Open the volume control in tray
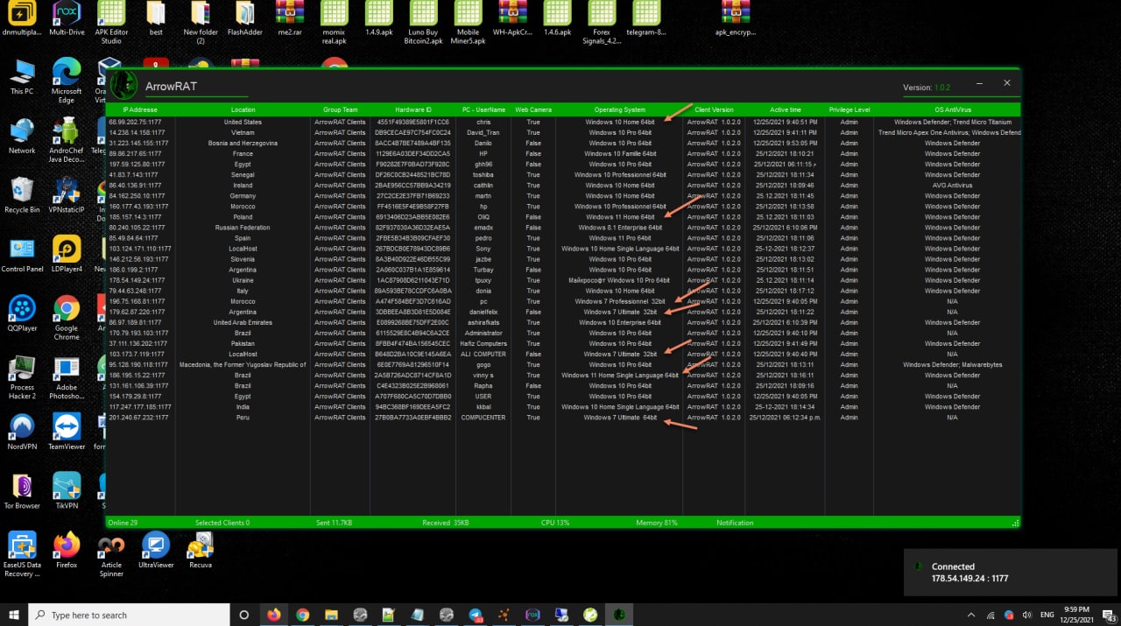Viewport: 1121px width, 626px height. coord(1026,615)
